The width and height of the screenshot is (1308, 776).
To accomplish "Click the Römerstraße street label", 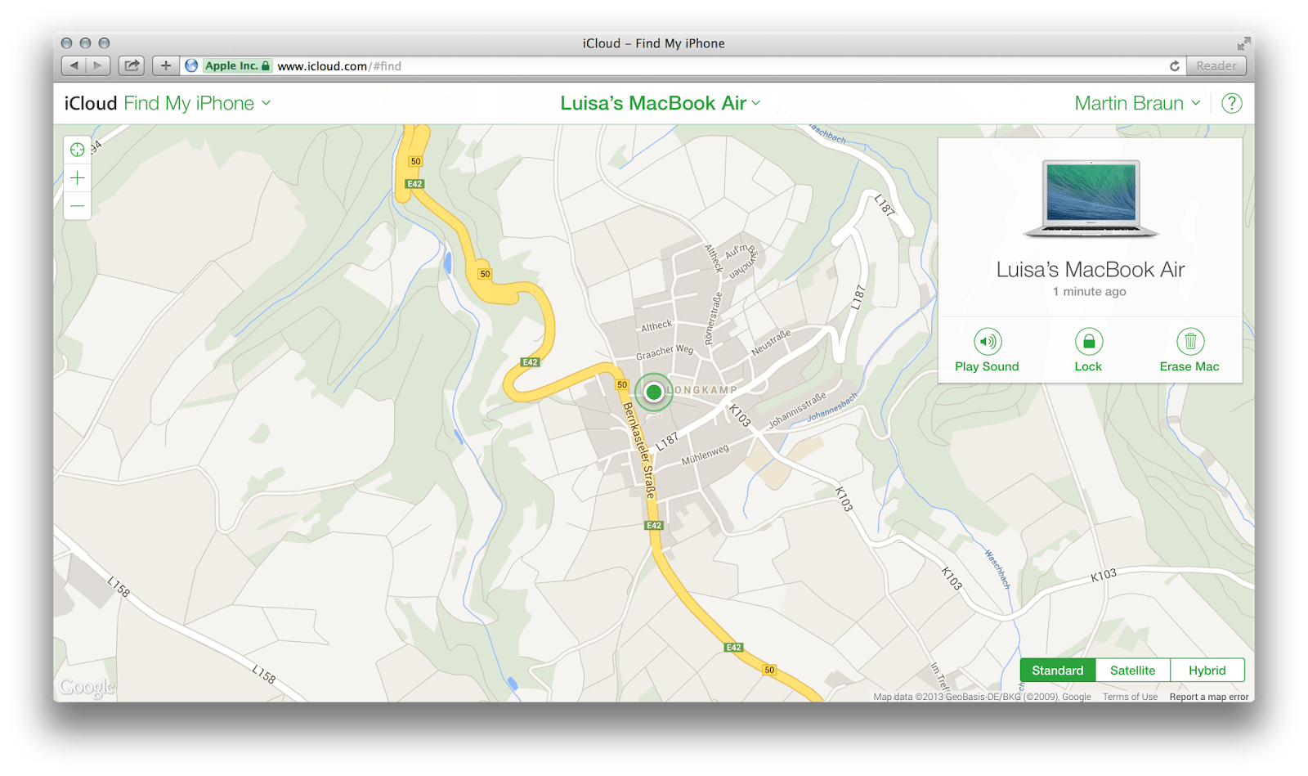I will coord(714,318).
